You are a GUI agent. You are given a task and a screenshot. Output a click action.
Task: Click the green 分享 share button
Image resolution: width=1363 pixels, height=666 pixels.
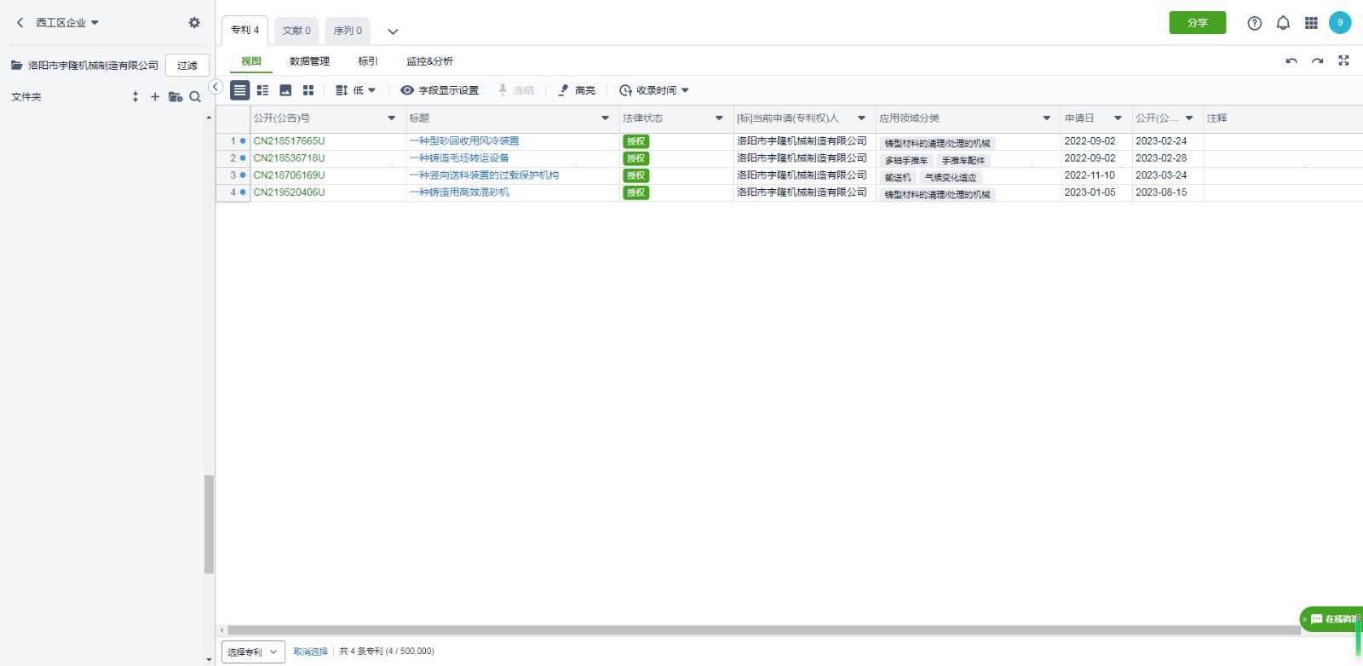click(1198, 23)
